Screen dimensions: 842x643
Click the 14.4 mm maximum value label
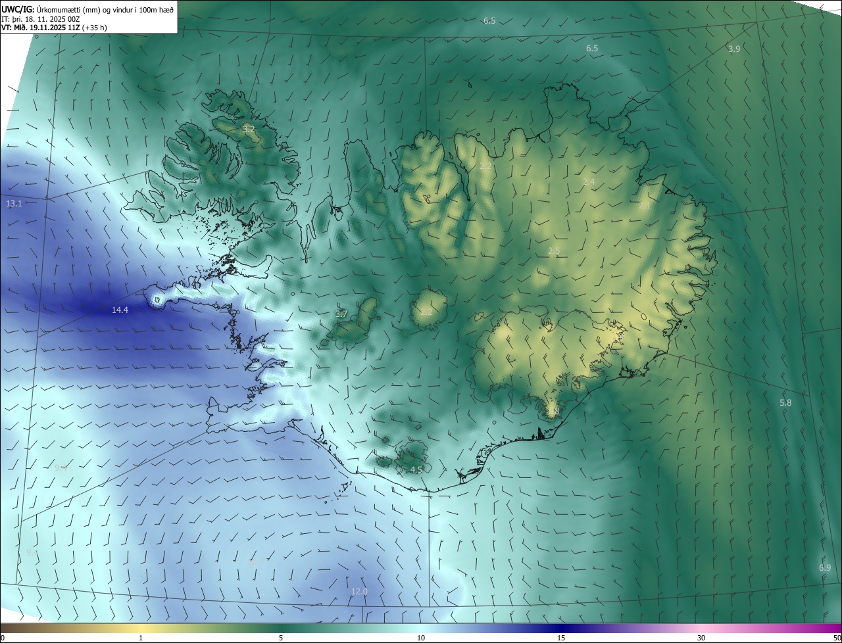tap(120, 310)
